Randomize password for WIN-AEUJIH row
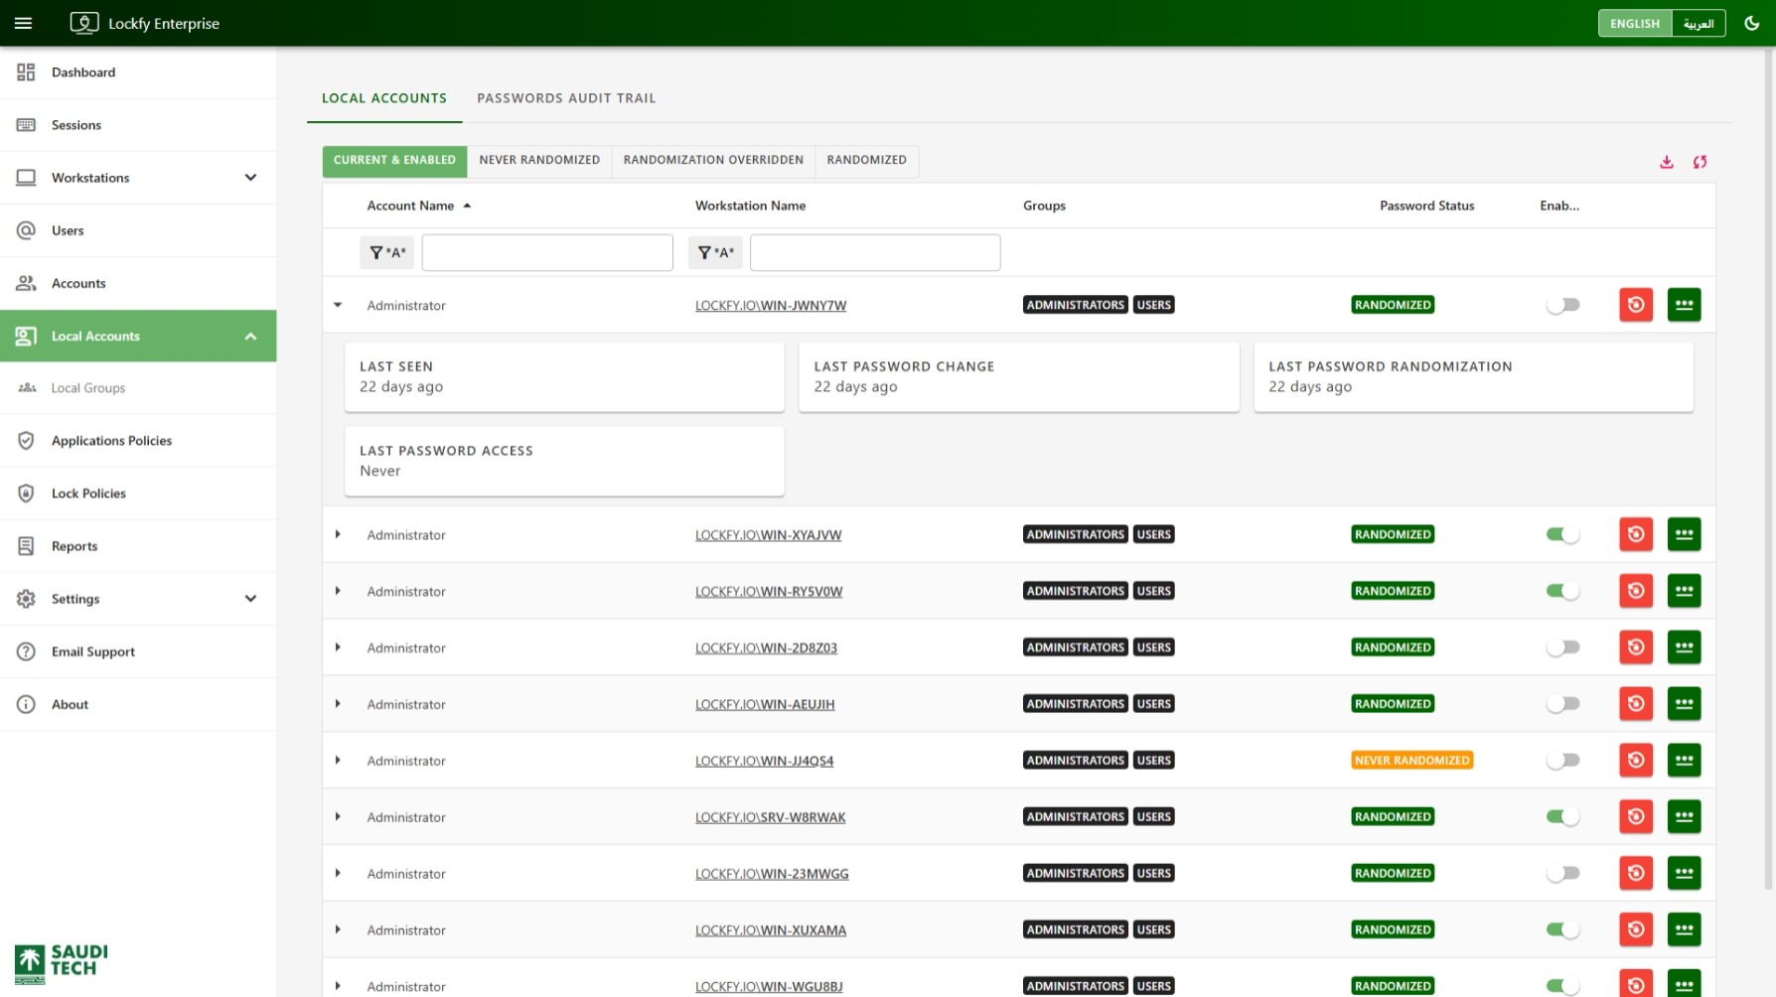 1636,704
